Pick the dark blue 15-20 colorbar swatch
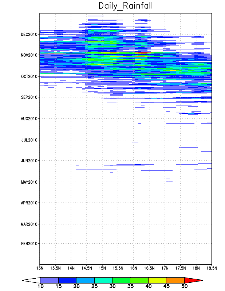 67,280
